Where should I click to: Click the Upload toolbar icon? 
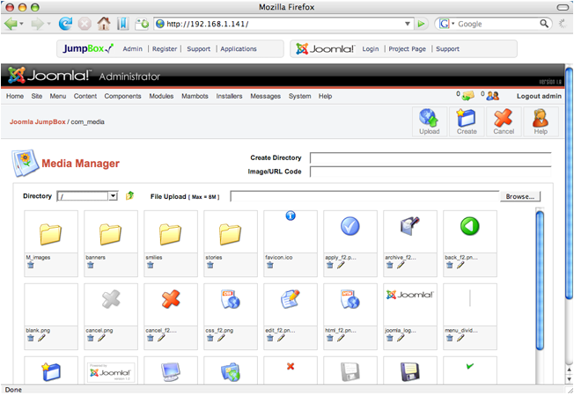430,121
